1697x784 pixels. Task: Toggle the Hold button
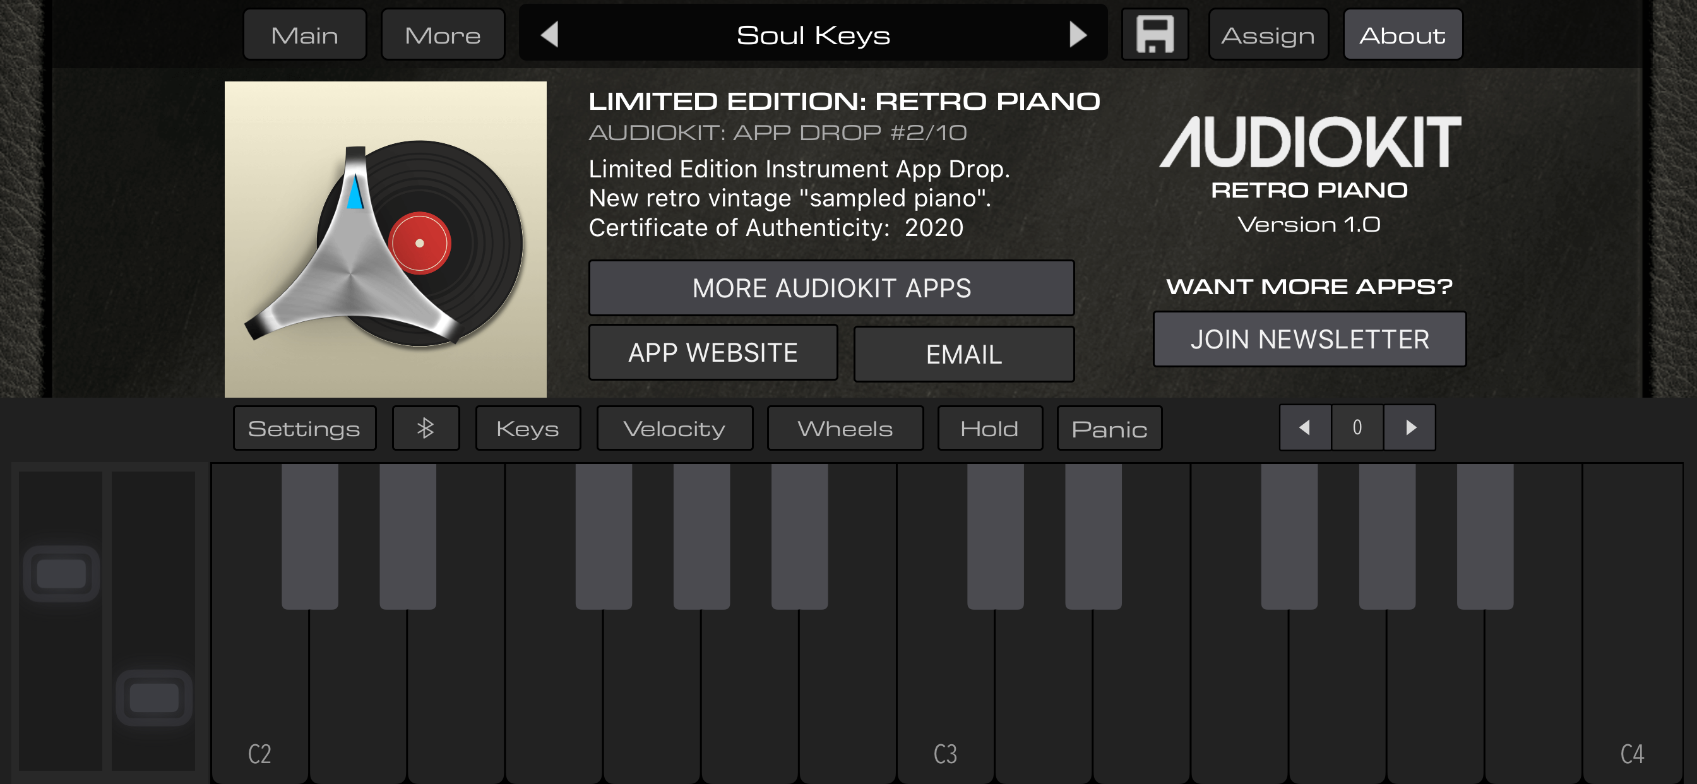989,429
